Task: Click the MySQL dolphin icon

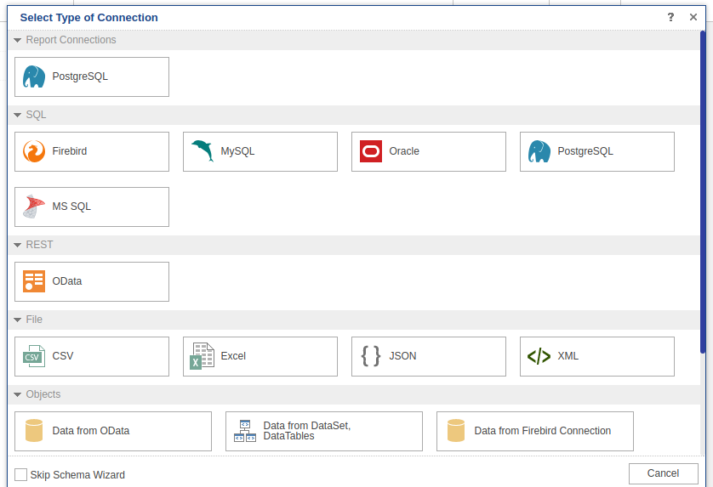Action: pos(202,151)
